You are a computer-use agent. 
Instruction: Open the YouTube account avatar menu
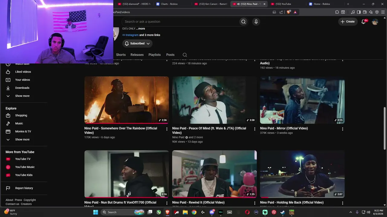point(375,22)
